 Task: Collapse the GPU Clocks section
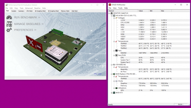tap(114, 81)
